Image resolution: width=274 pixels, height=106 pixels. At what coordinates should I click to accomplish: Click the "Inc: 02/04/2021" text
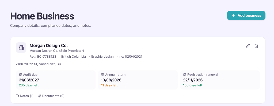pyautogui.click(x=130, y=57)
